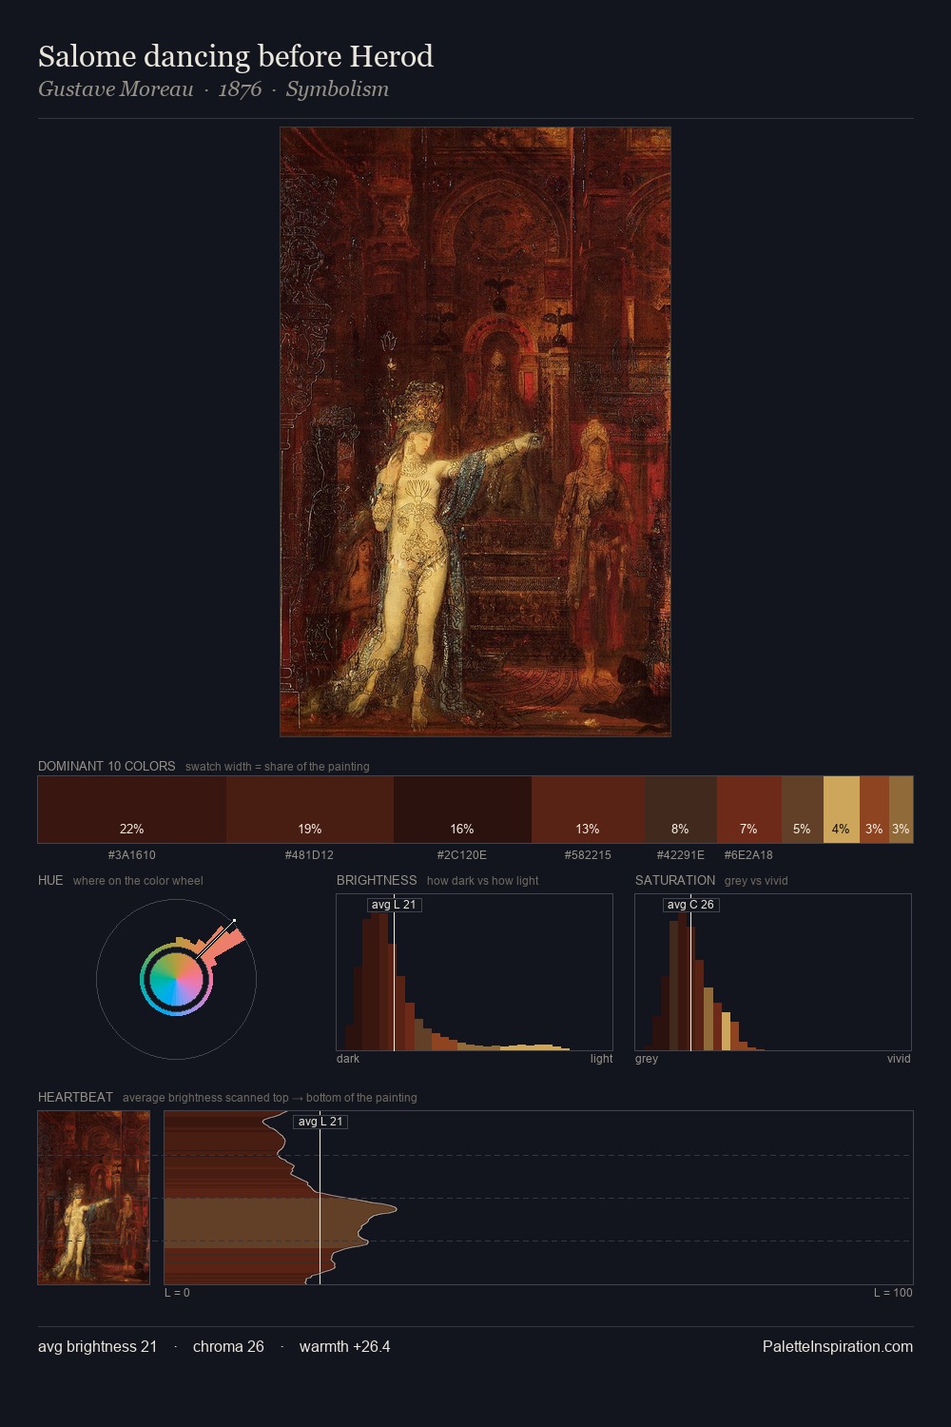Click 'swatch width = share of the painting'
This screenshot has height=1427, width=951.
pos(278,767)
